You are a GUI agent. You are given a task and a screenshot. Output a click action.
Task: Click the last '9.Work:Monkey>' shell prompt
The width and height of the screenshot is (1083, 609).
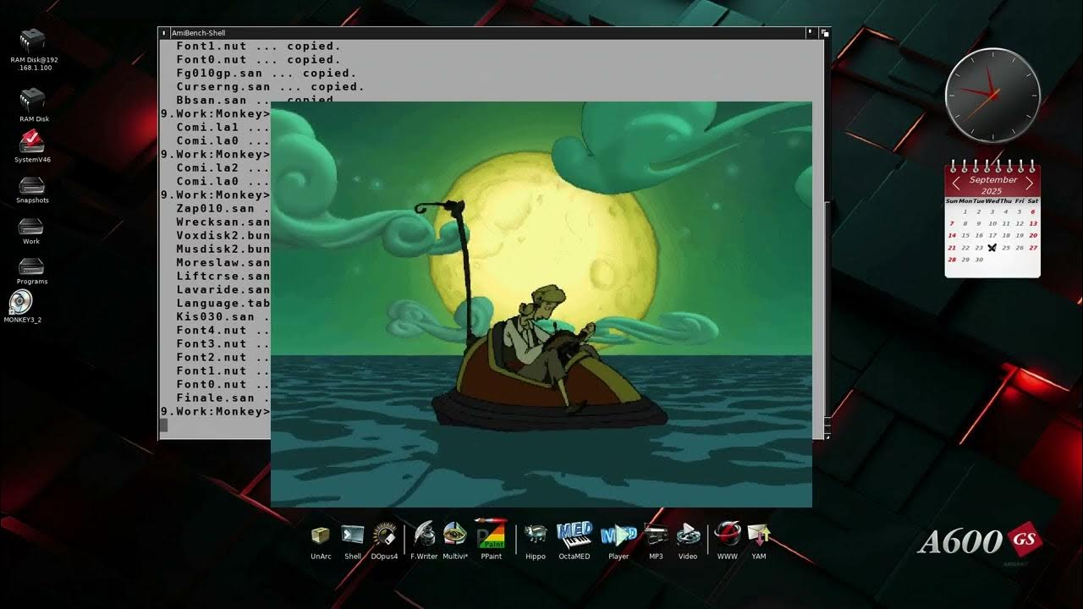coord(216,412)
